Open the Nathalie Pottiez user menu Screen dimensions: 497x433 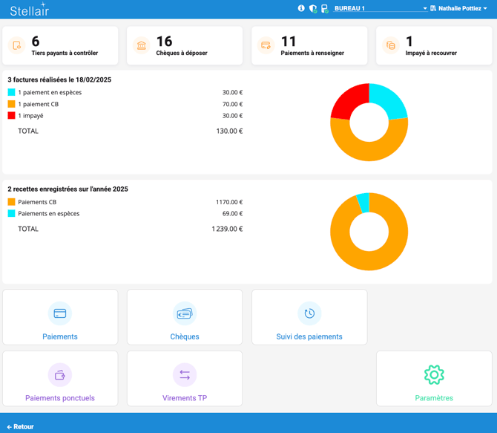pyautogui.click(x=458, y=9)
